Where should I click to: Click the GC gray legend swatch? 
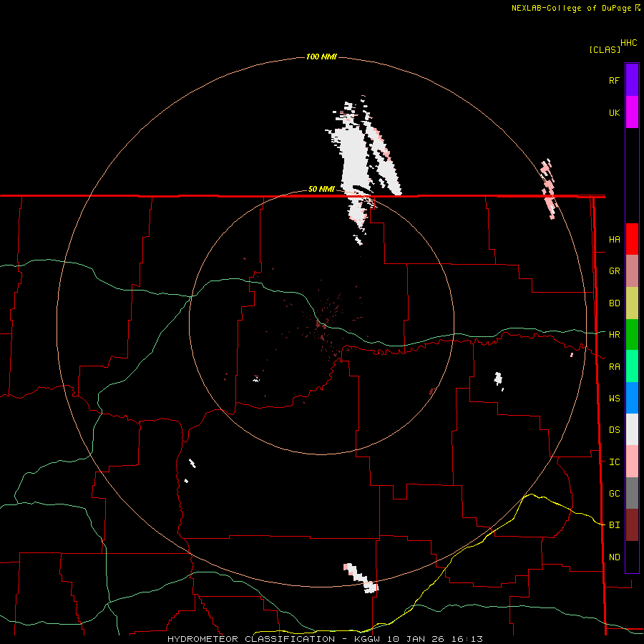(x=632, y=493)
